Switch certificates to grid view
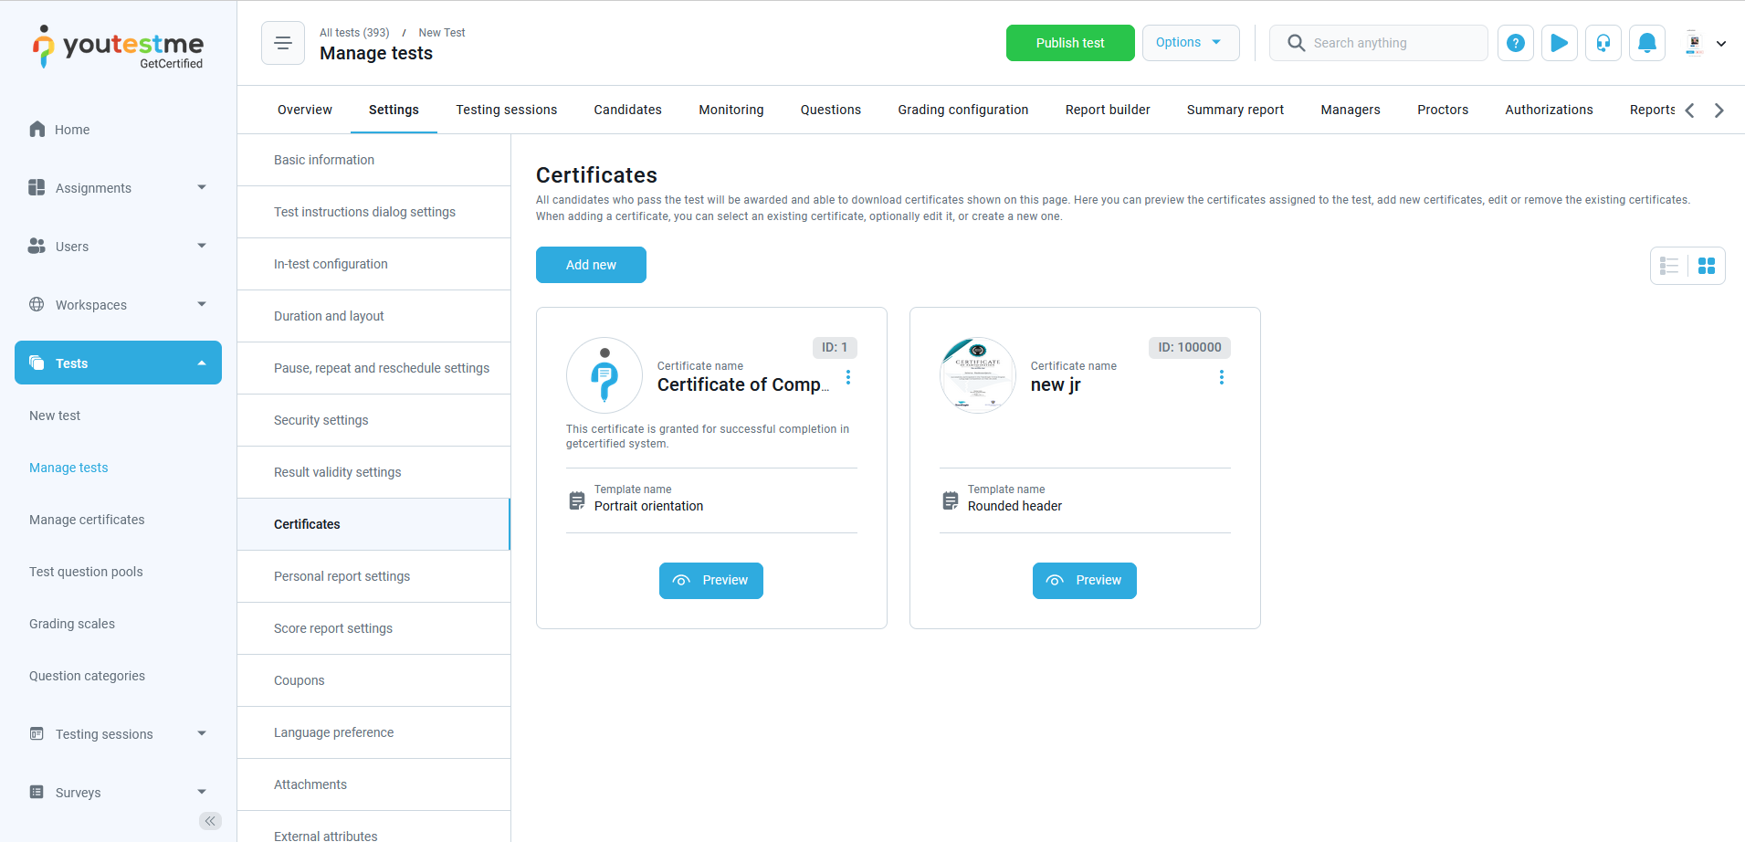This screenshot has height=842, width=1745. tap(1706, 266)
